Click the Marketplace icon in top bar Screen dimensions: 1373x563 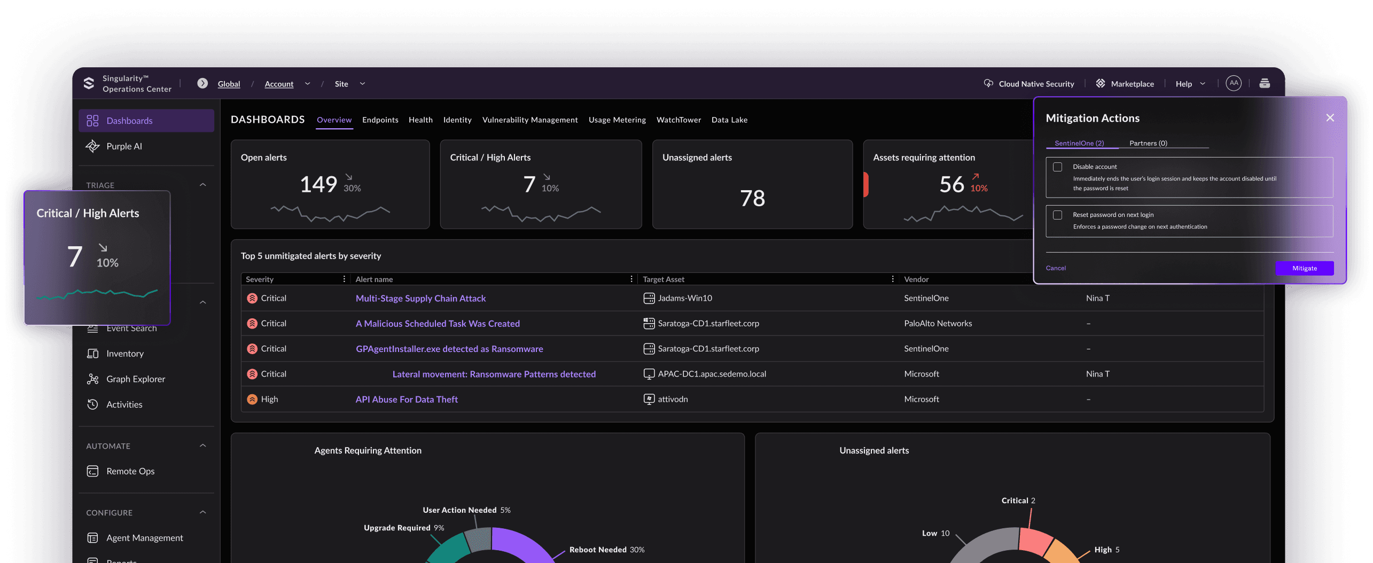(x=1101, y=83)
